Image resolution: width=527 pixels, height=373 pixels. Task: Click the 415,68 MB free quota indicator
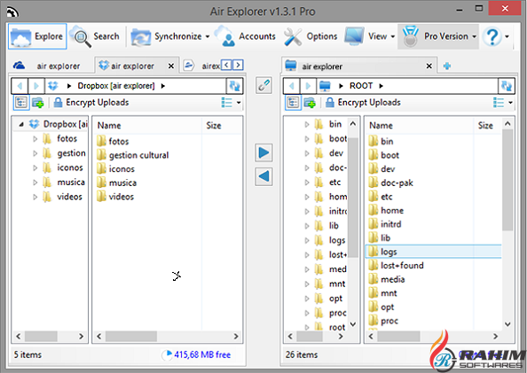[x=197, y=354]
